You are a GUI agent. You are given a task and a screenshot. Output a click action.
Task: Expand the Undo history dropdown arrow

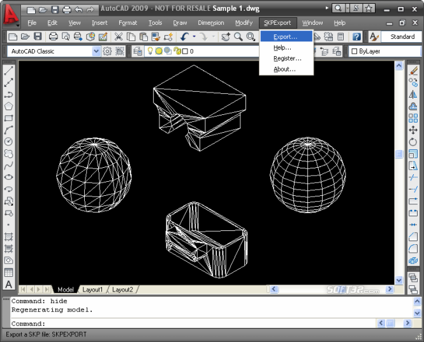point(194,36)
